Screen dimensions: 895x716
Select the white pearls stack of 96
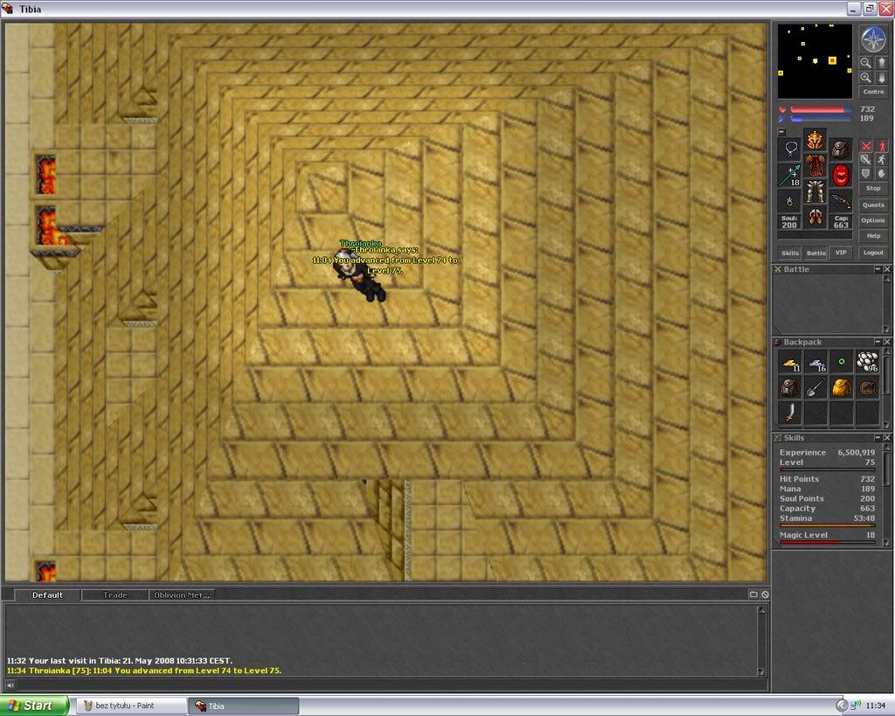(x=867, y=362)
